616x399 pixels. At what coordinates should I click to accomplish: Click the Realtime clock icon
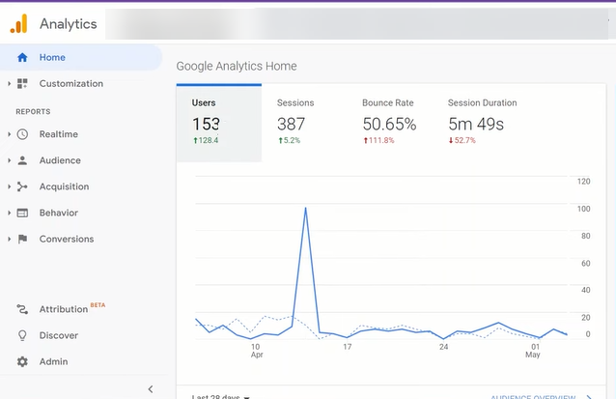tap(22, 134)
